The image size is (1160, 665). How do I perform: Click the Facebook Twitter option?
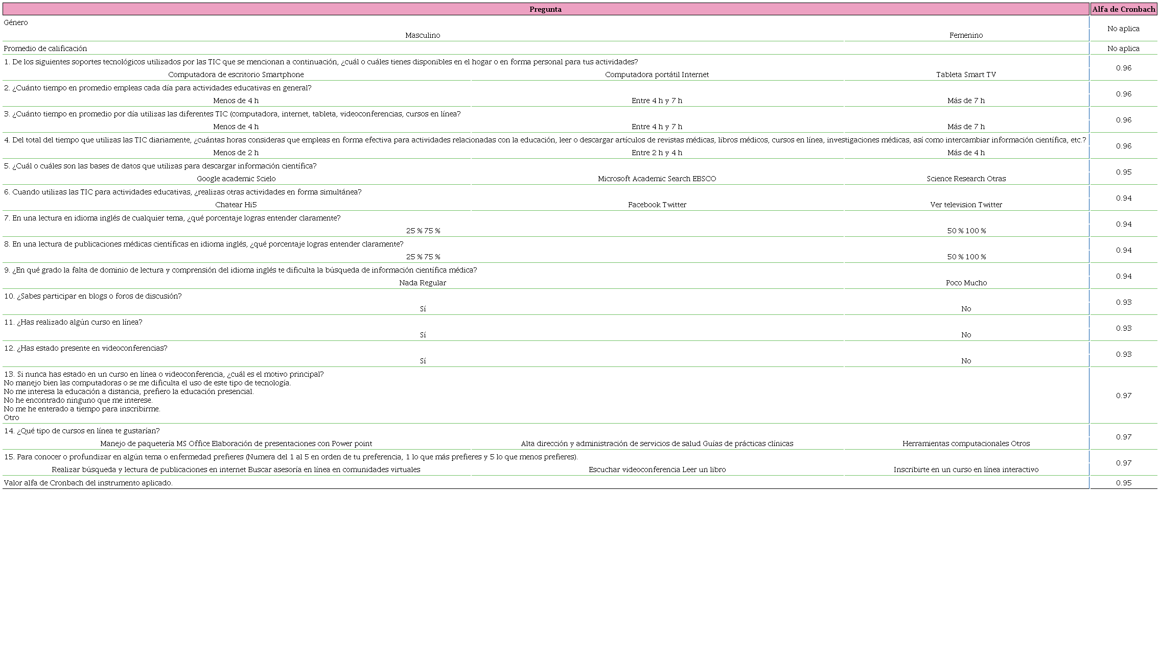pyautogui.click(x=657, y=205)
